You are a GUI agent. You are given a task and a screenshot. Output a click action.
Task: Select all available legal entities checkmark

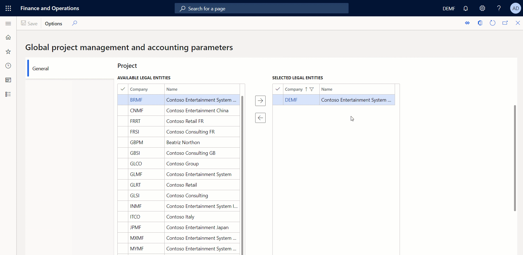click(x=123, y=89)
